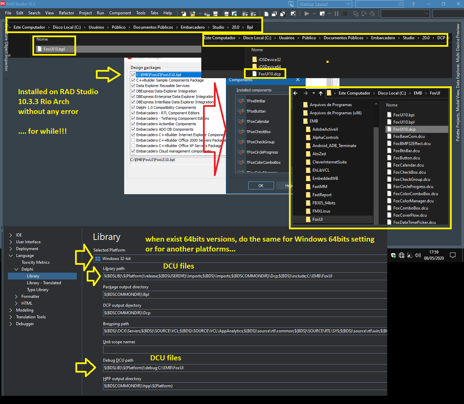Open the Run button dropdown arrow
The image size is (464, 404).
click(x=314, y=14)
